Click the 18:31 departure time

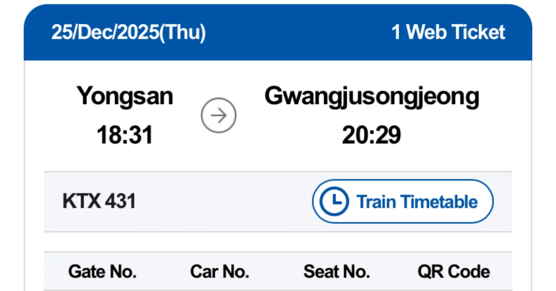[125, 135]
